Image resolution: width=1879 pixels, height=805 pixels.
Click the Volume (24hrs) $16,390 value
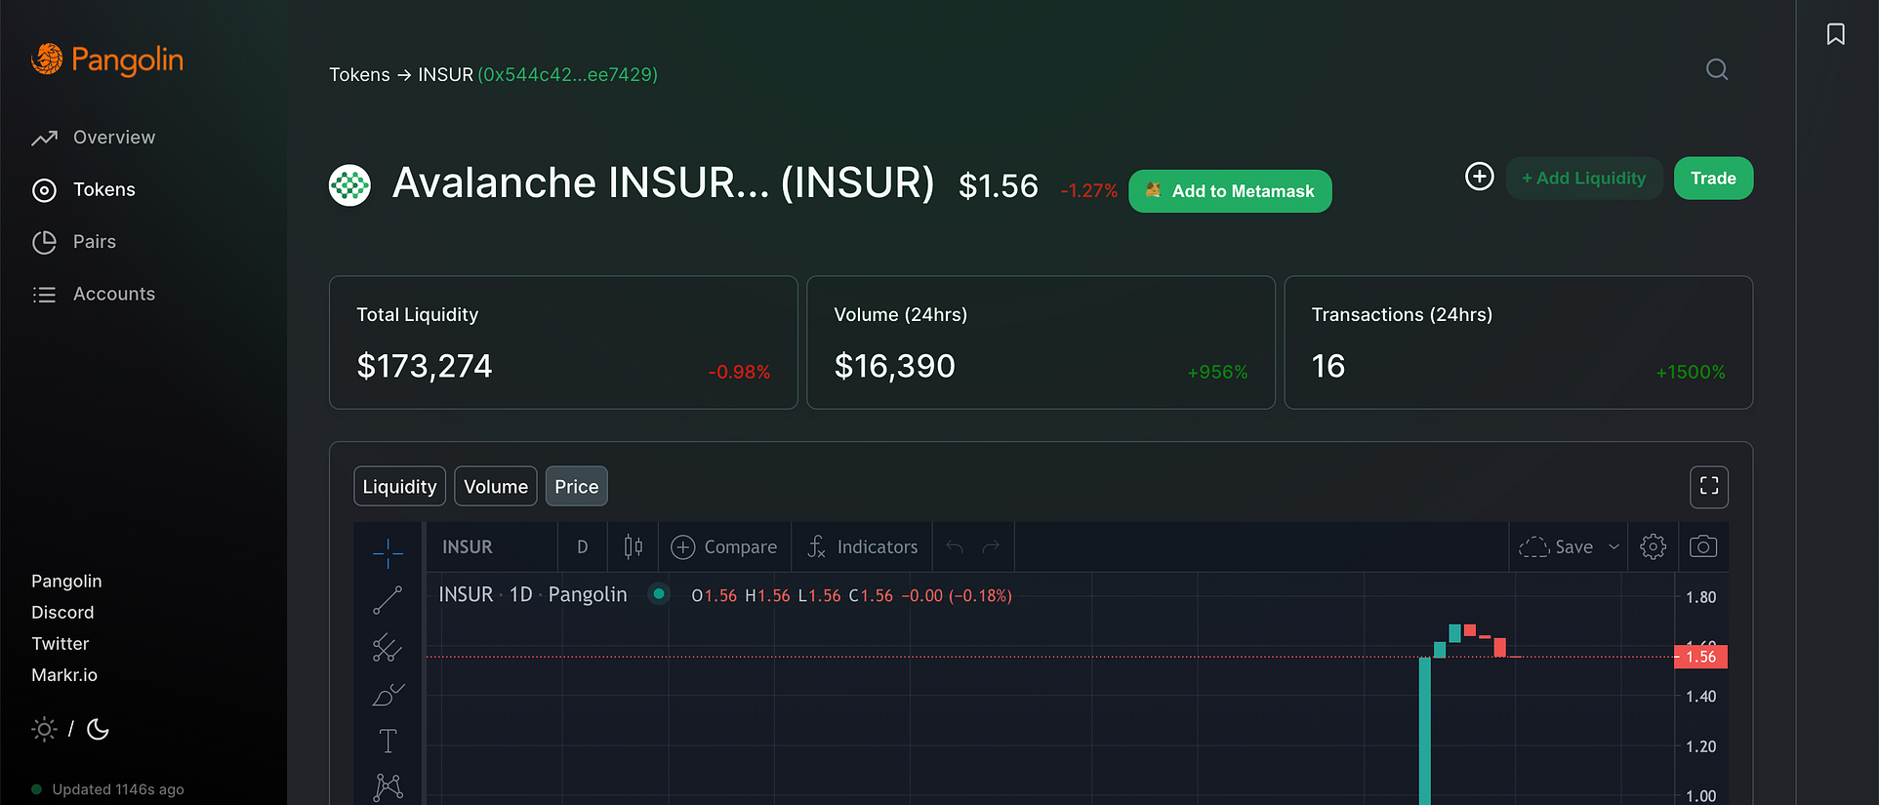point(895,366)
